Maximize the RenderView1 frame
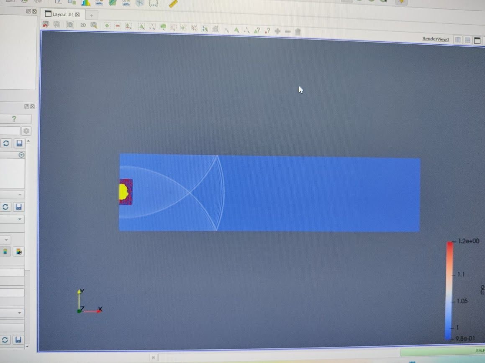Image resolution: width=485 pixels, height=363 pixels. [477, 41]
